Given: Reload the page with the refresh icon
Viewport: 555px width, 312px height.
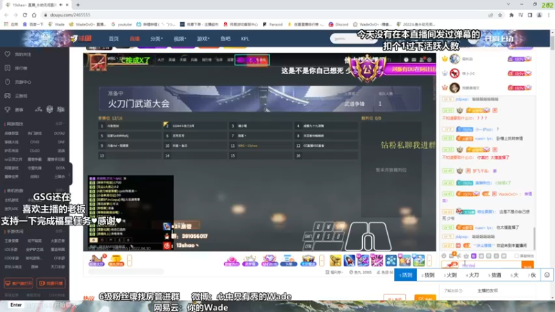Looking at the screenshot, I should pyautogui.click(x=25, y=15).
